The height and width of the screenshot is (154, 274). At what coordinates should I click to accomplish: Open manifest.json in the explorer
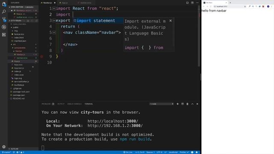tap(20, 41)
